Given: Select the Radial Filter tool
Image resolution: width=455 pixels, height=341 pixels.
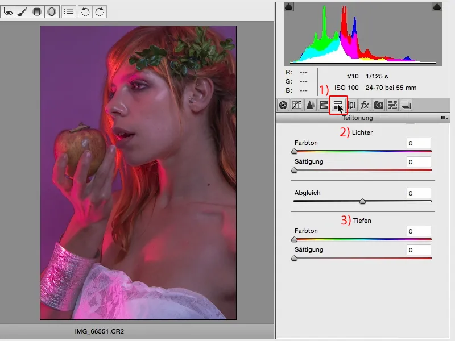Looking at the screenshot, I should (x=52, y=11).
